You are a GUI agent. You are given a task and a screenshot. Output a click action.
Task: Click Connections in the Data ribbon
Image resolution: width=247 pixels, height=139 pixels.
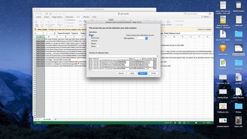click(70, 20)
